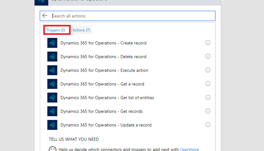264x151 pixels.
Task: Choose the Get list of entities action
Action: (x=107, y=98)
